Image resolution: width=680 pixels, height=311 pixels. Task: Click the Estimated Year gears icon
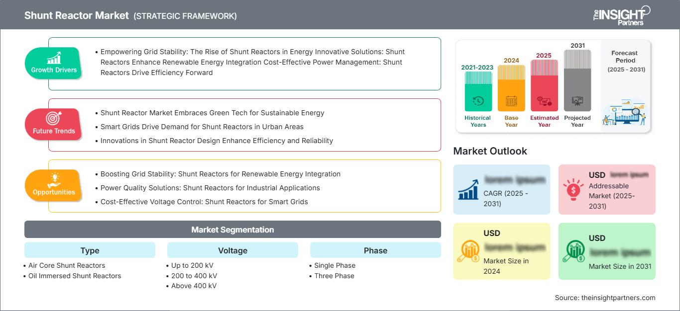click(544, 101)
